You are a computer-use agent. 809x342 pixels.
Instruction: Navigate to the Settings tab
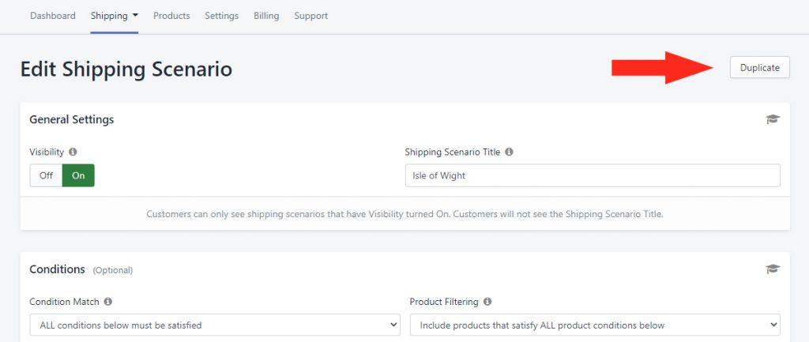[x=221, y=16]
